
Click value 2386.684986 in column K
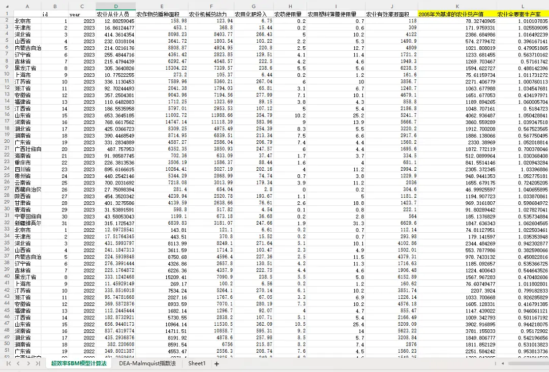457,35
